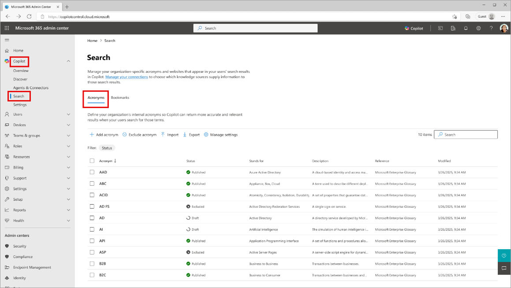Open Security admin center
The height and width of the screenshot is (288, 511).
click(x=19, y=246)
